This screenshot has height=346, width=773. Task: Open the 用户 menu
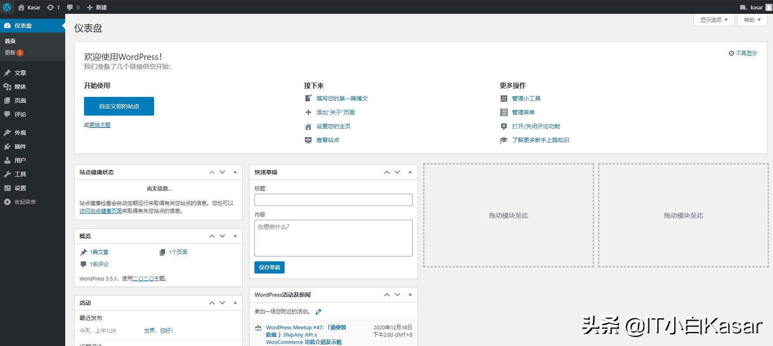pyautogui.click(x=33, y=160)
